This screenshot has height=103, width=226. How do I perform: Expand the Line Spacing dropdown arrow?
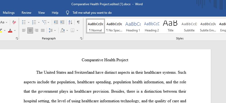click(x=55, y=30)
